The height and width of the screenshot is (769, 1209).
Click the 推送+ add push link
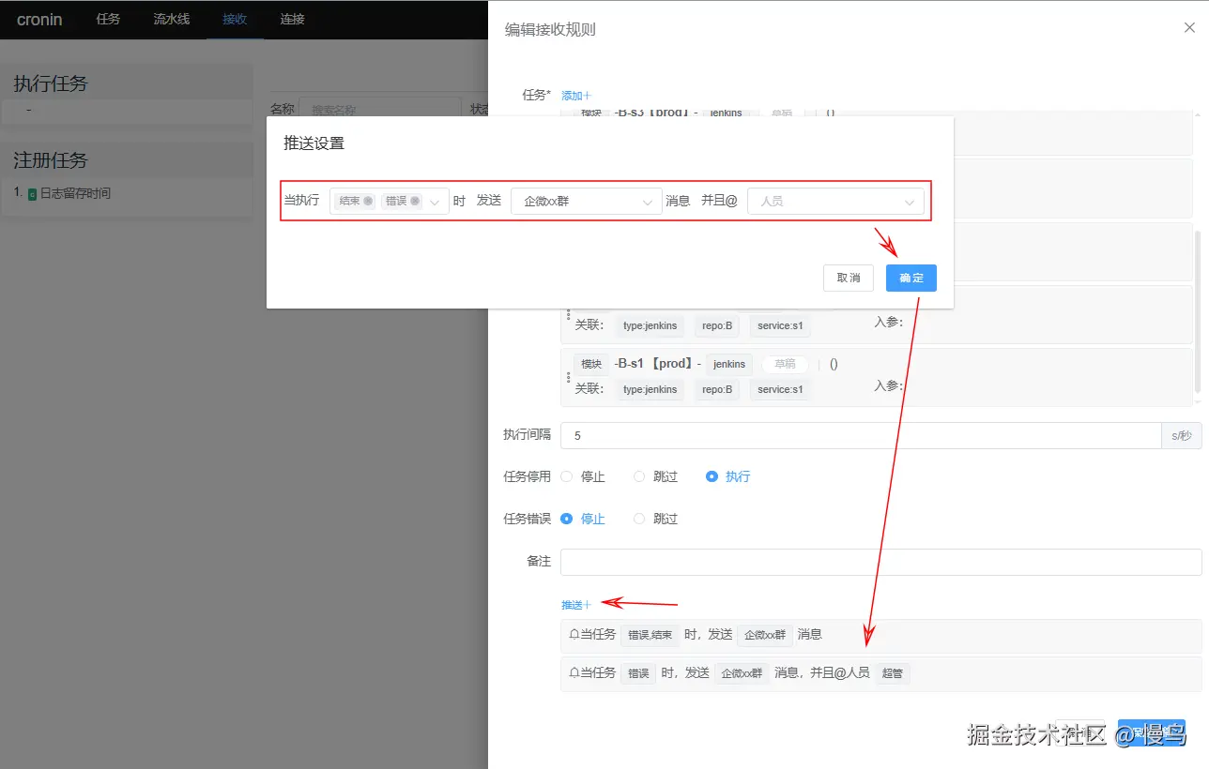pyautogui.click(x=574, y=604)
